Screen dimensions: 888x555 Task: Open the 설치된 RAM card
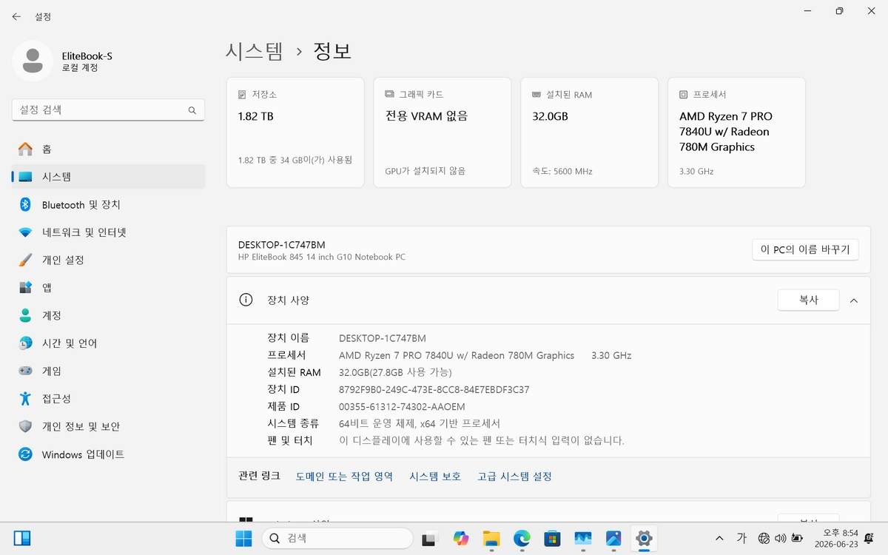coord(590,132)
